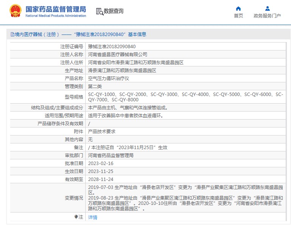Click the 政务服务门户 person icon
The height and width of the screenshot is (225, 291).
click(267, 8)
